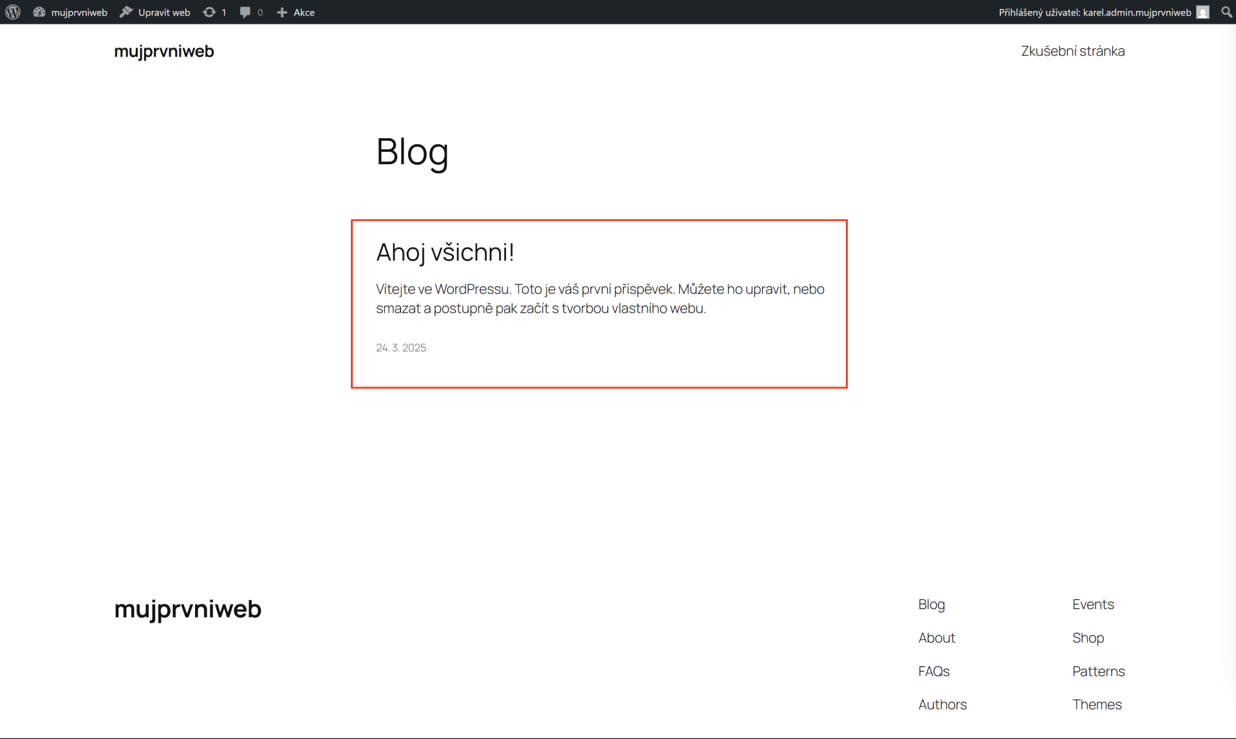Viewport: 1236px width, 739px height.
Task: Click the WordPress logo icon
Action: 12,12
